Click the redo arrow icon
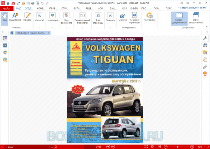 47,3
